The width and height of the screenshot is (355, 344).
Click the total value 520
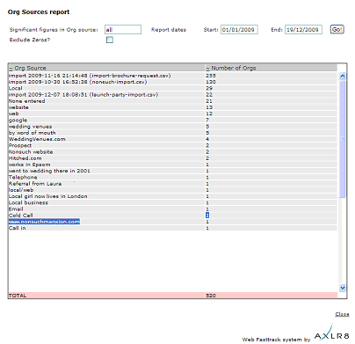click(x=211, y=296)
